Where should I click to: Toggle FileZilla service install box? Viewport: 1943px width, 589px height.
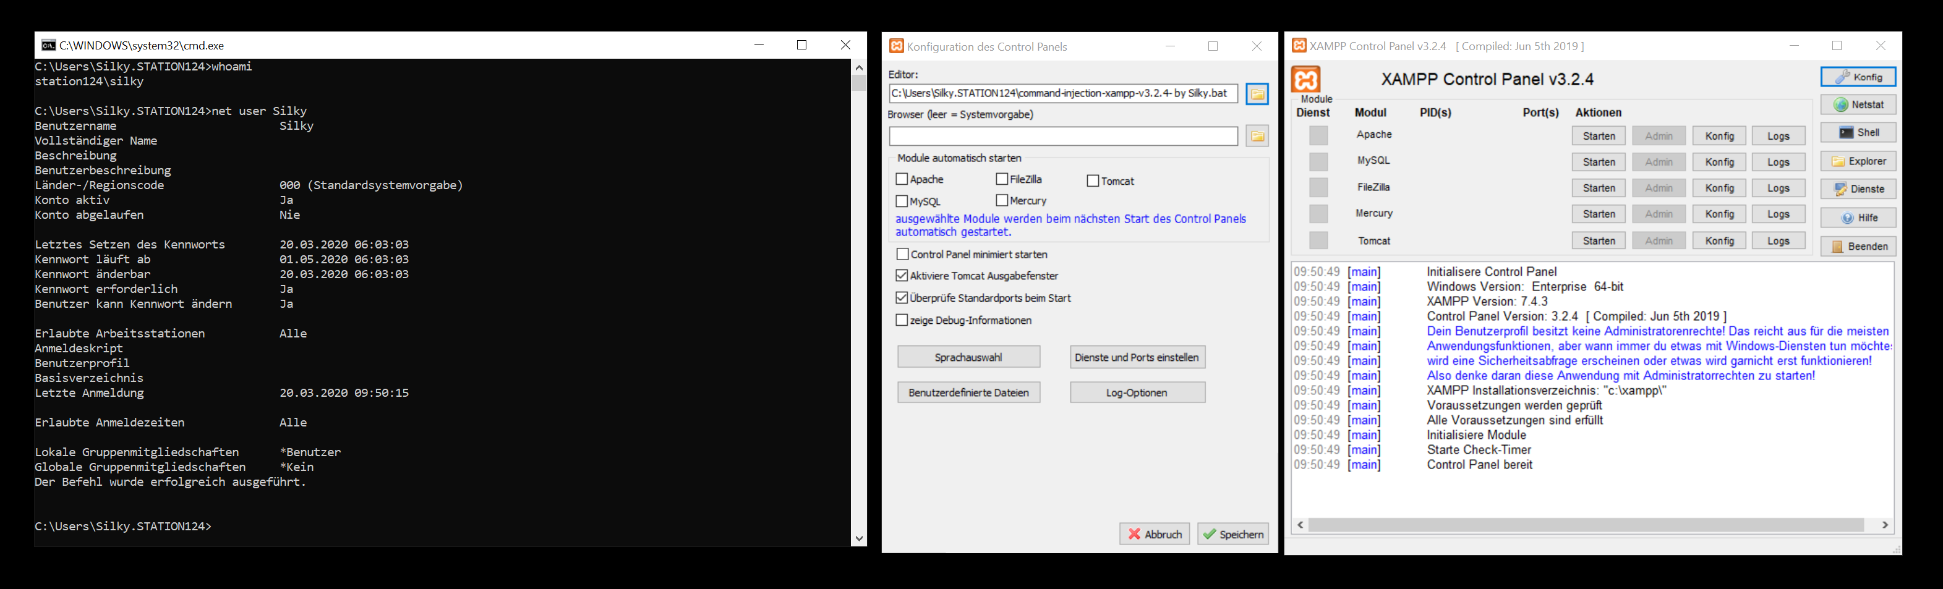(1318, 188)
